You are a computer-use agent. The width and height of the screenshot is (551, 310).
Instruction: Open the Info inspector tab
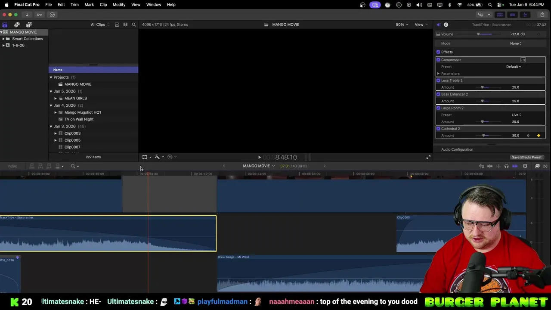point(446,25)
